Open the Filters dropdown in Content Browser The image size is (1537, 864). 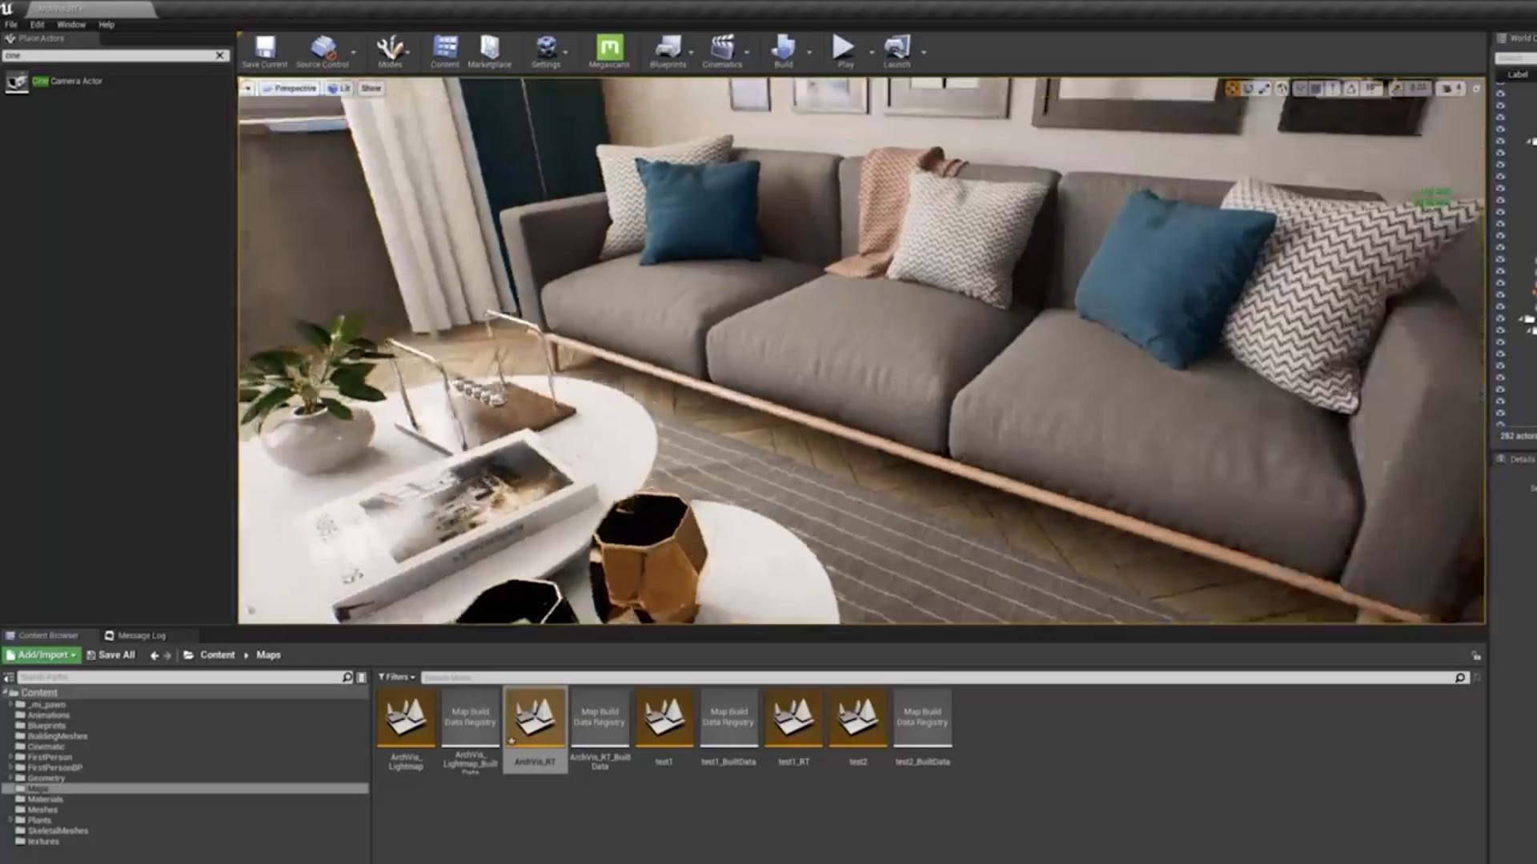click(x=396, y=677)
